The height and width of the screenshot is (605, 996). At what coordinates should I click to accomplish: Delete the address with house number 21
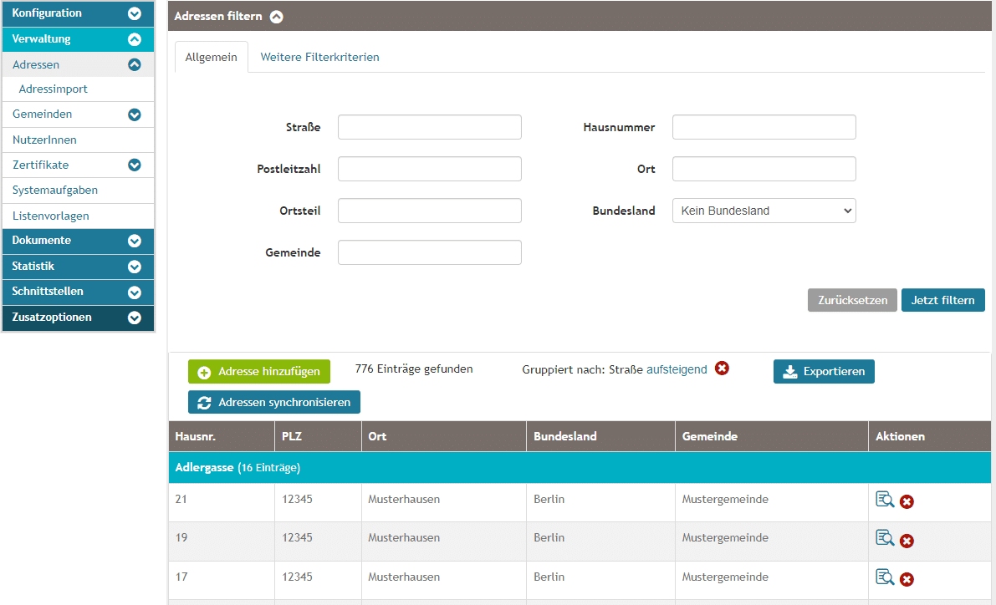(x=907, y=501)
